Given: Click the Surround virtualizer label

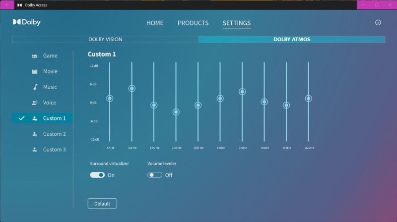Looking at the screenshot, I should click(109, 164).
